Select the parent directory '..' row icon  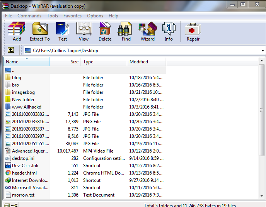click(x=8, y=70)
